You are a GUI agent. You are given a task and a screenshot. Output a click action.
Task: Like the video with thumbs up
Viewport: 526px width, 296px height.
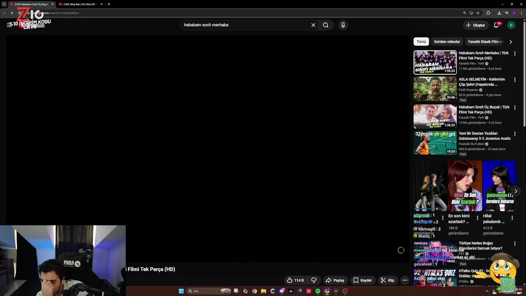click(x=295, y=280)
